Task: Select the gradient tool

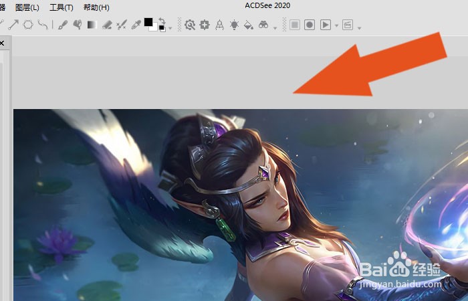Action: [x=92, y=25]
